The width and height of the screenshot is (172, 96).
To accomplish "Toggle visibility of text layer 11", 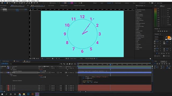I will click(x=1, y=87).
